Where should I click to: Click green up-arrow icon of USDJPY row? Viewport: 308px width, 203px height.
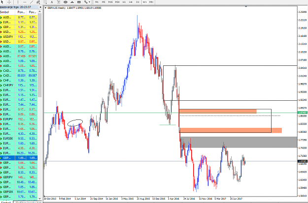click(1, 37)
